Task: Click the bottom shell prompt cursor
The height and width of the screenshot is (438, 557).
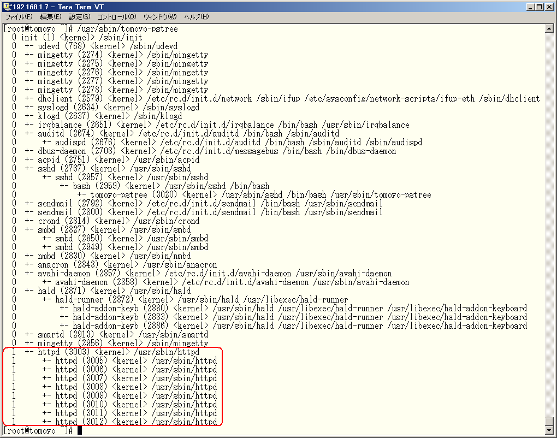Action: tap(80, 430)
